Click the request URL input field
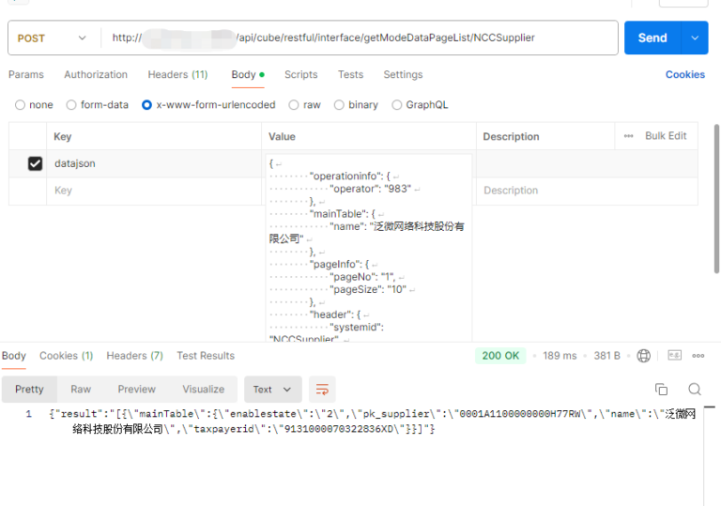 pyautogui.click(x=357, y=38)
